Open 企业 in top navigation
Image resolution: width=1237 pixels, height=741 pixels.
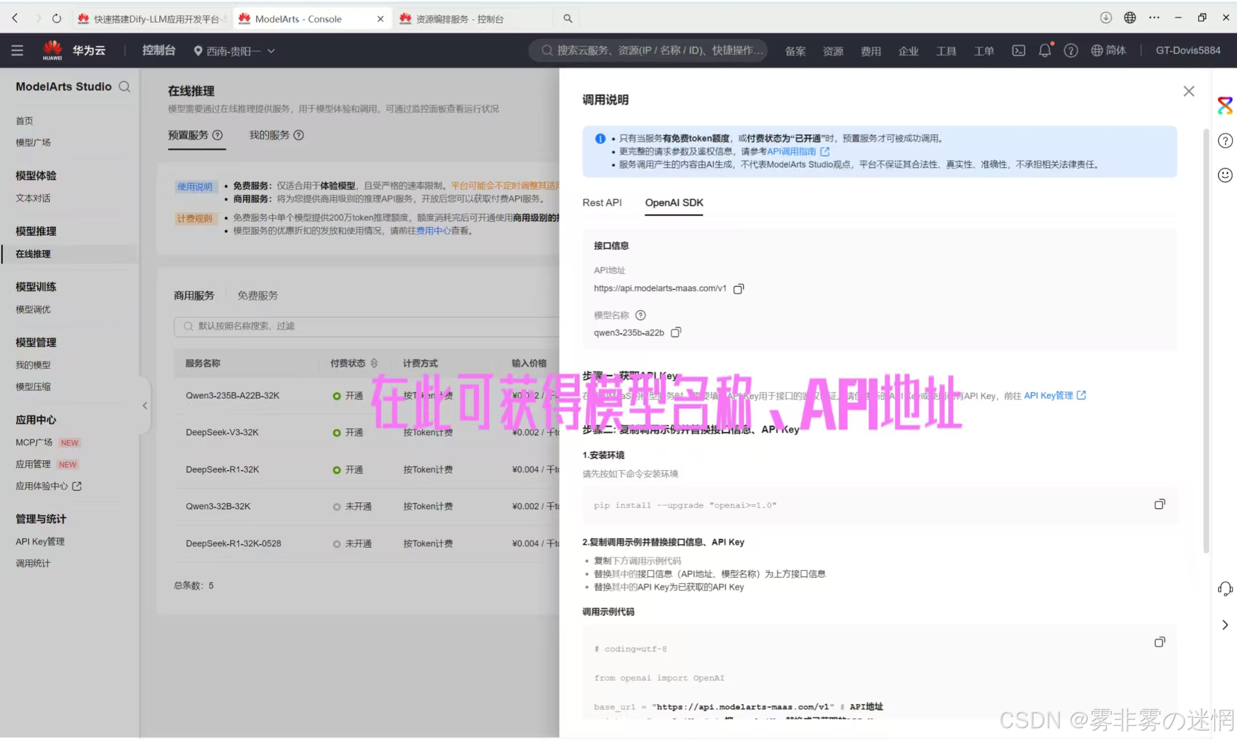click(908, 51)
